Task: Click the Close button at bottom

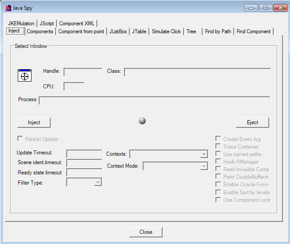Action: (x=146, y=232)
